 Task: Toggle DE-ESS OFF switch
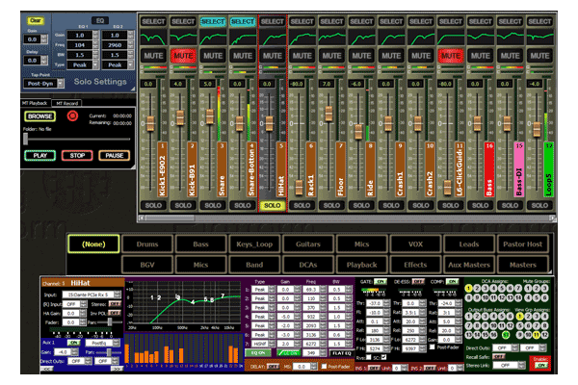point(418,282)
